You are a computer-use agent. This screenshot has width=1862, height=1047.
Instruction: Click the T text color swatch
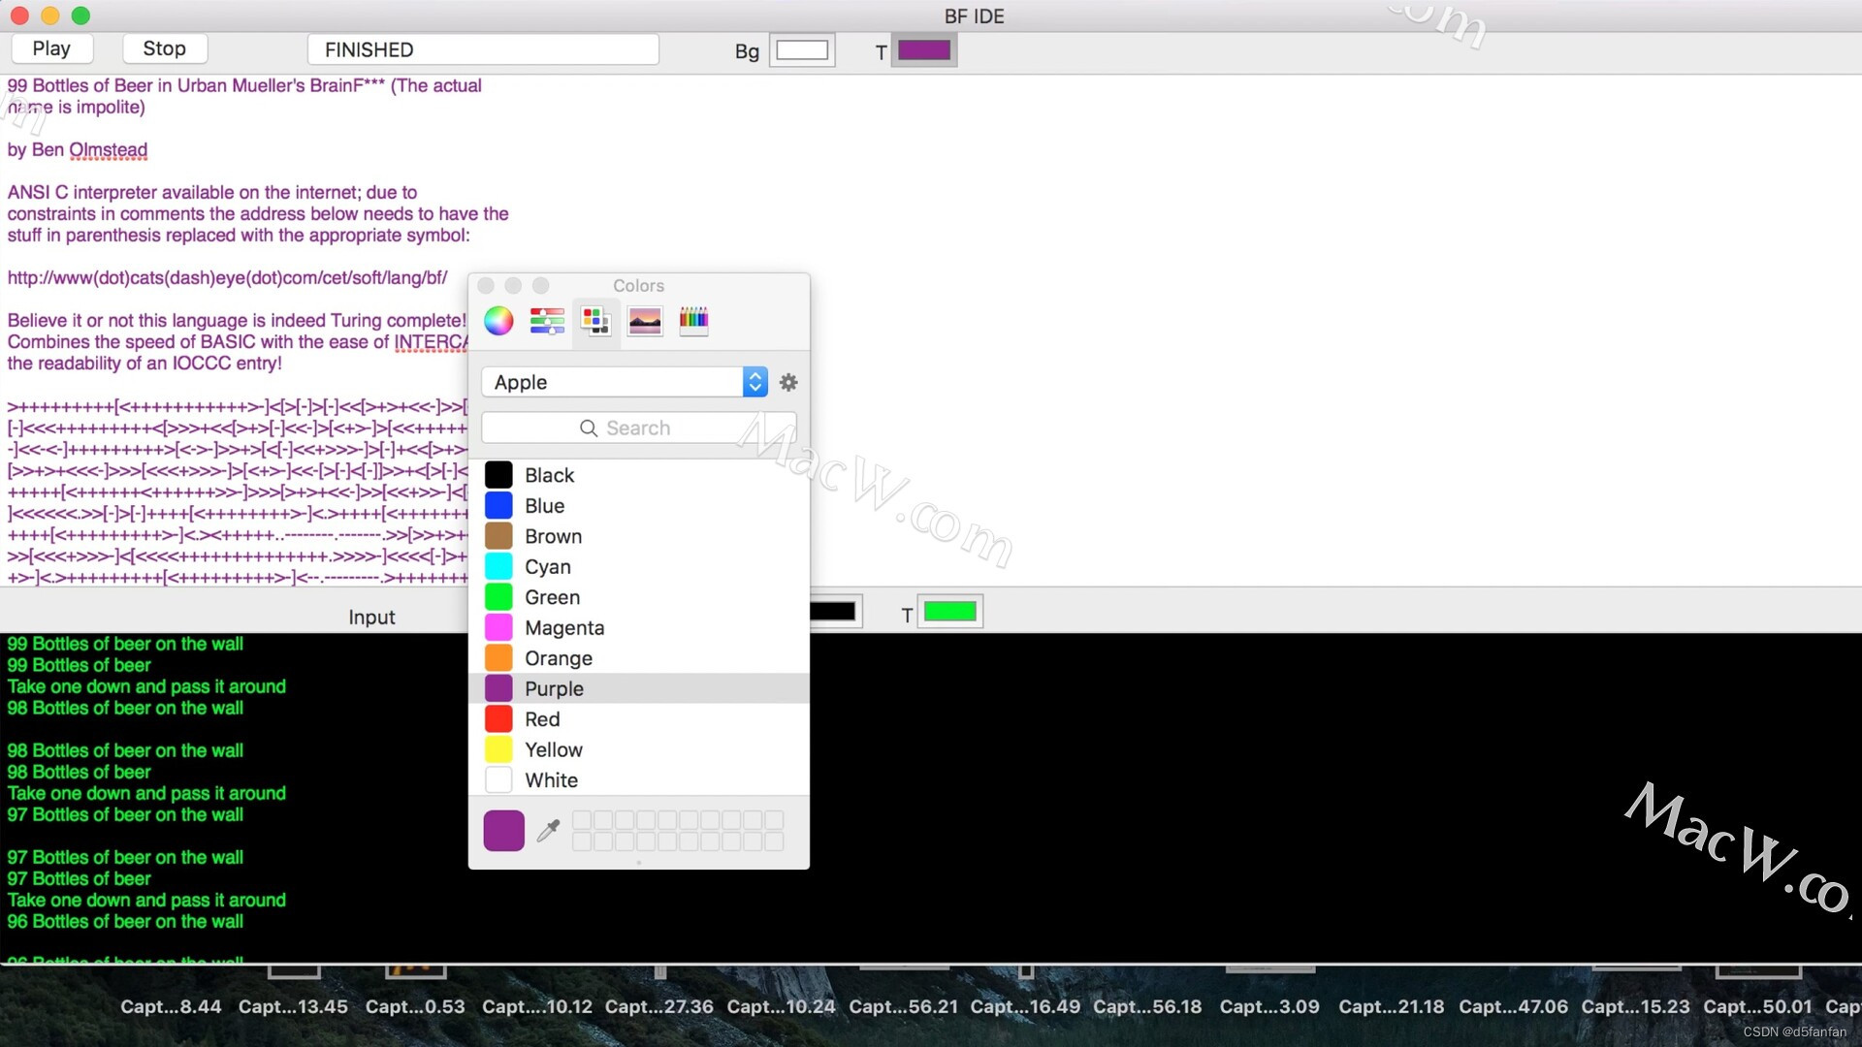coord(923,49)
